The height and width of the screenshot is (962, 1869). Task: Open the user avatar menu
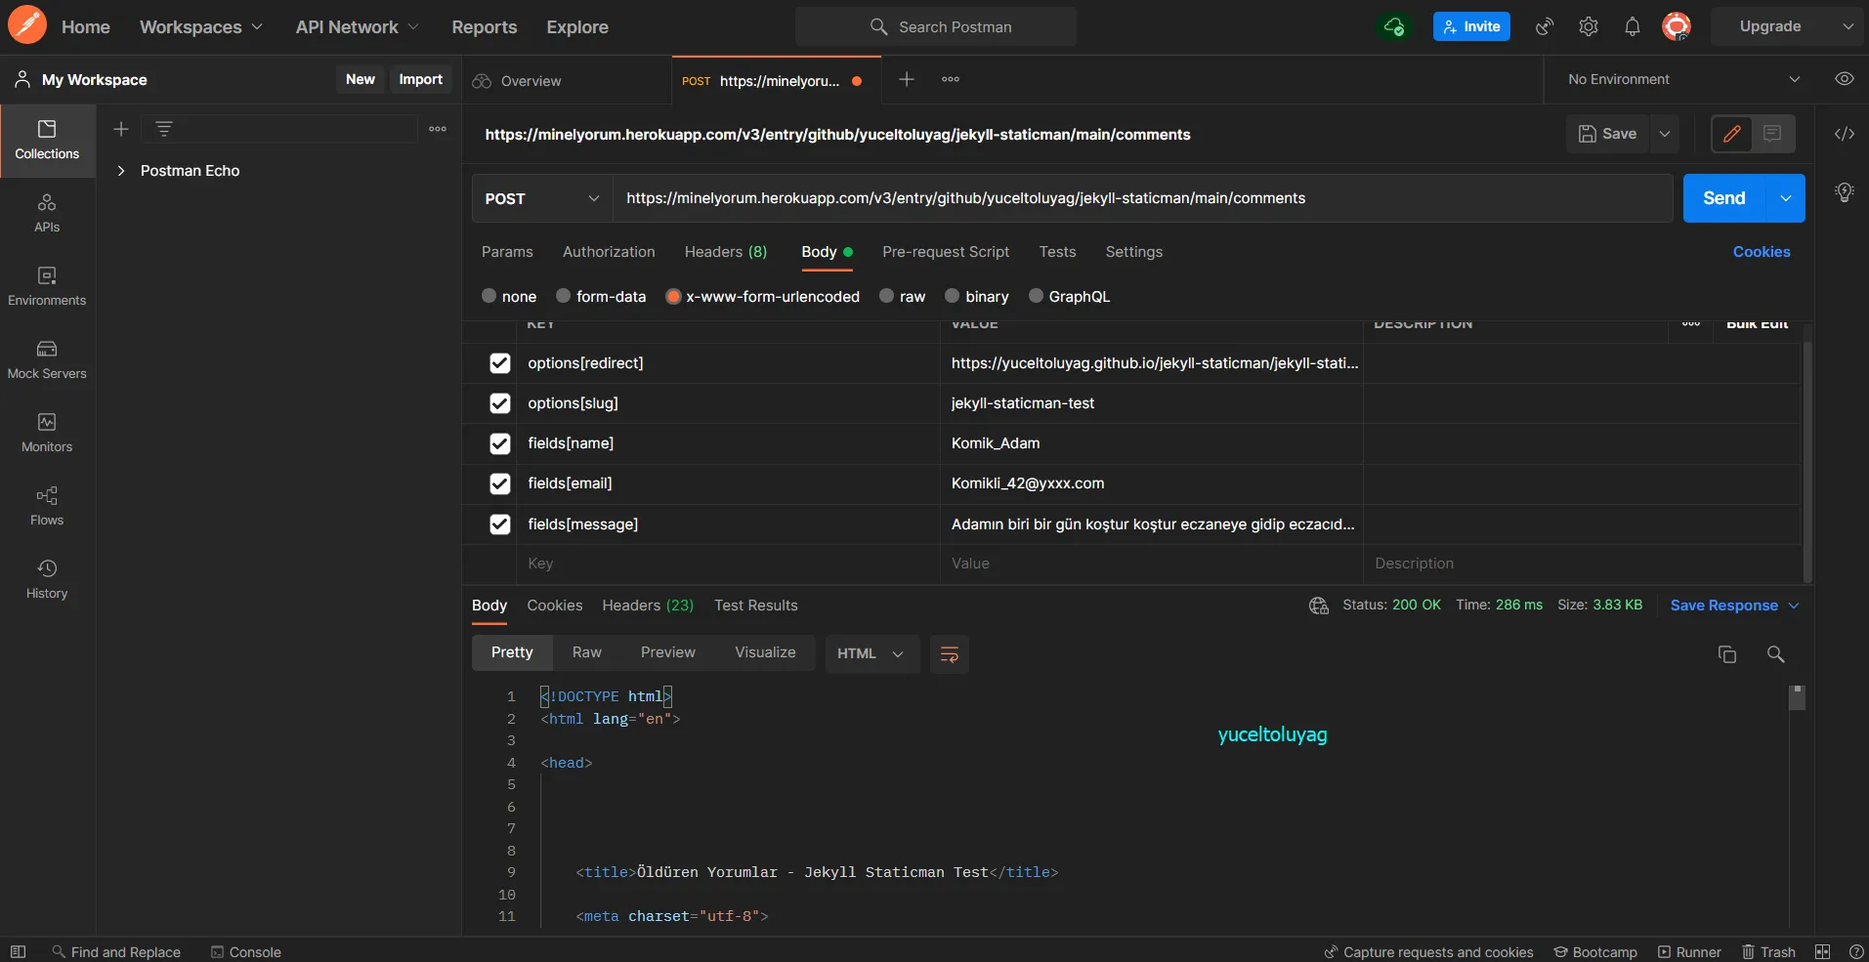click(1677, 26)
